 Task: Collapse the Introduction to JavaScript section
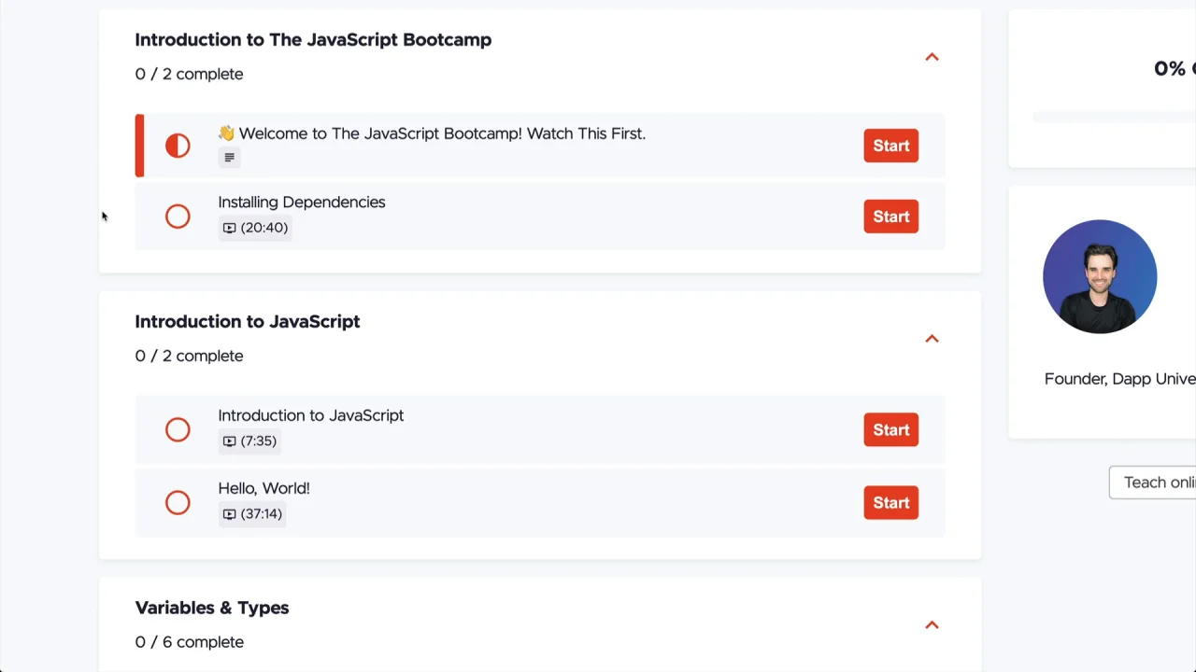coord(932,339)
